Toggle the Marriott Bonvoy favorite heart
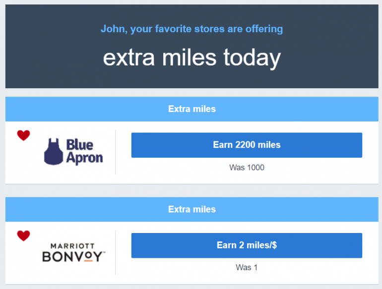This screenshot has height=289, width=382. point(23,236)
